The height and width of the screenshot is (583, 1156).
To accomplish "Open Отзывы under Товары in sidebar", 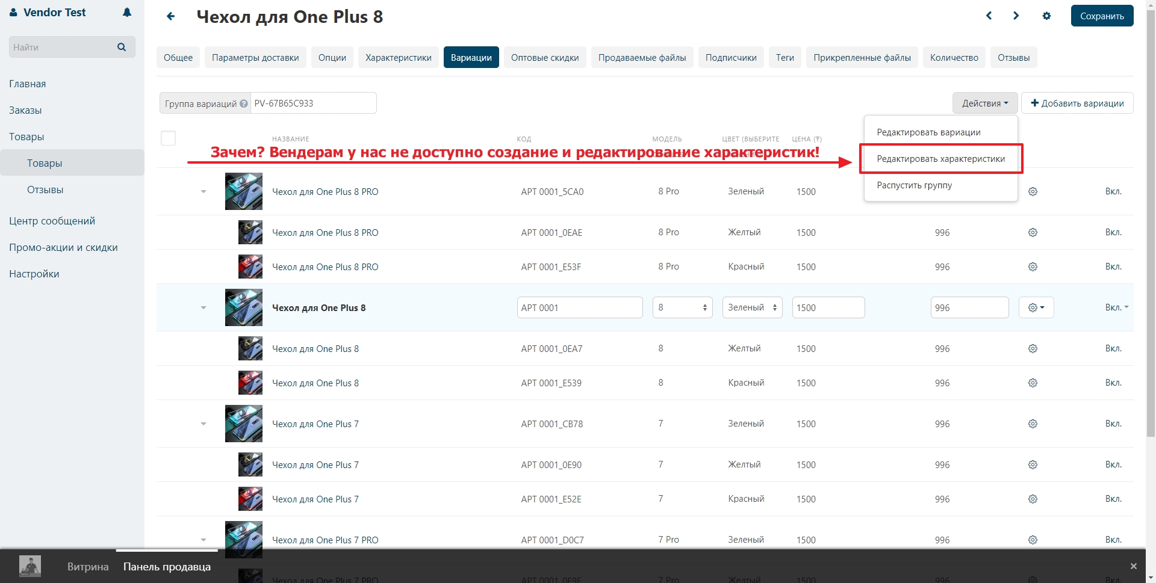I will point(45,190).
